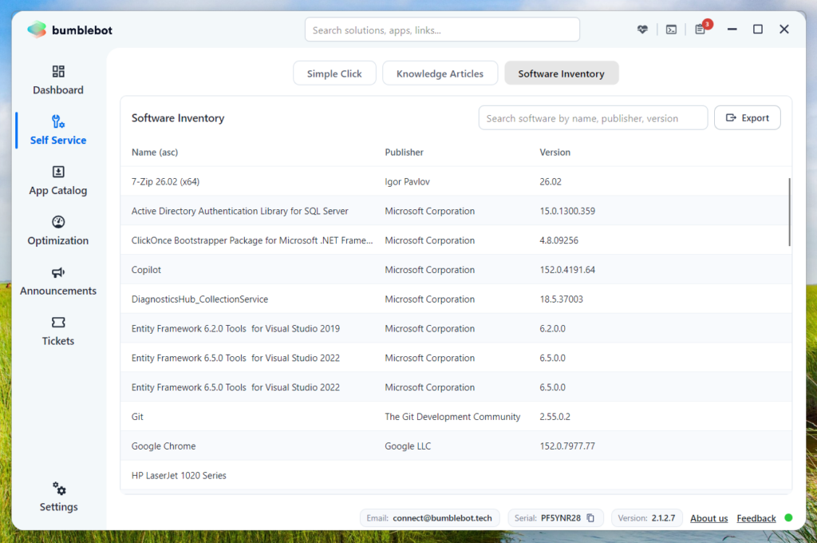Open the Feedback link
Image resolution: width=817 pixels, height=543 pixels.
coord(756,518)
